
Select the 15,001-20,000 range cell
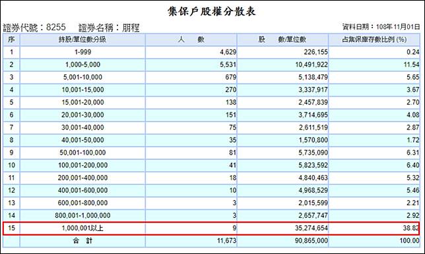point(82,102)
